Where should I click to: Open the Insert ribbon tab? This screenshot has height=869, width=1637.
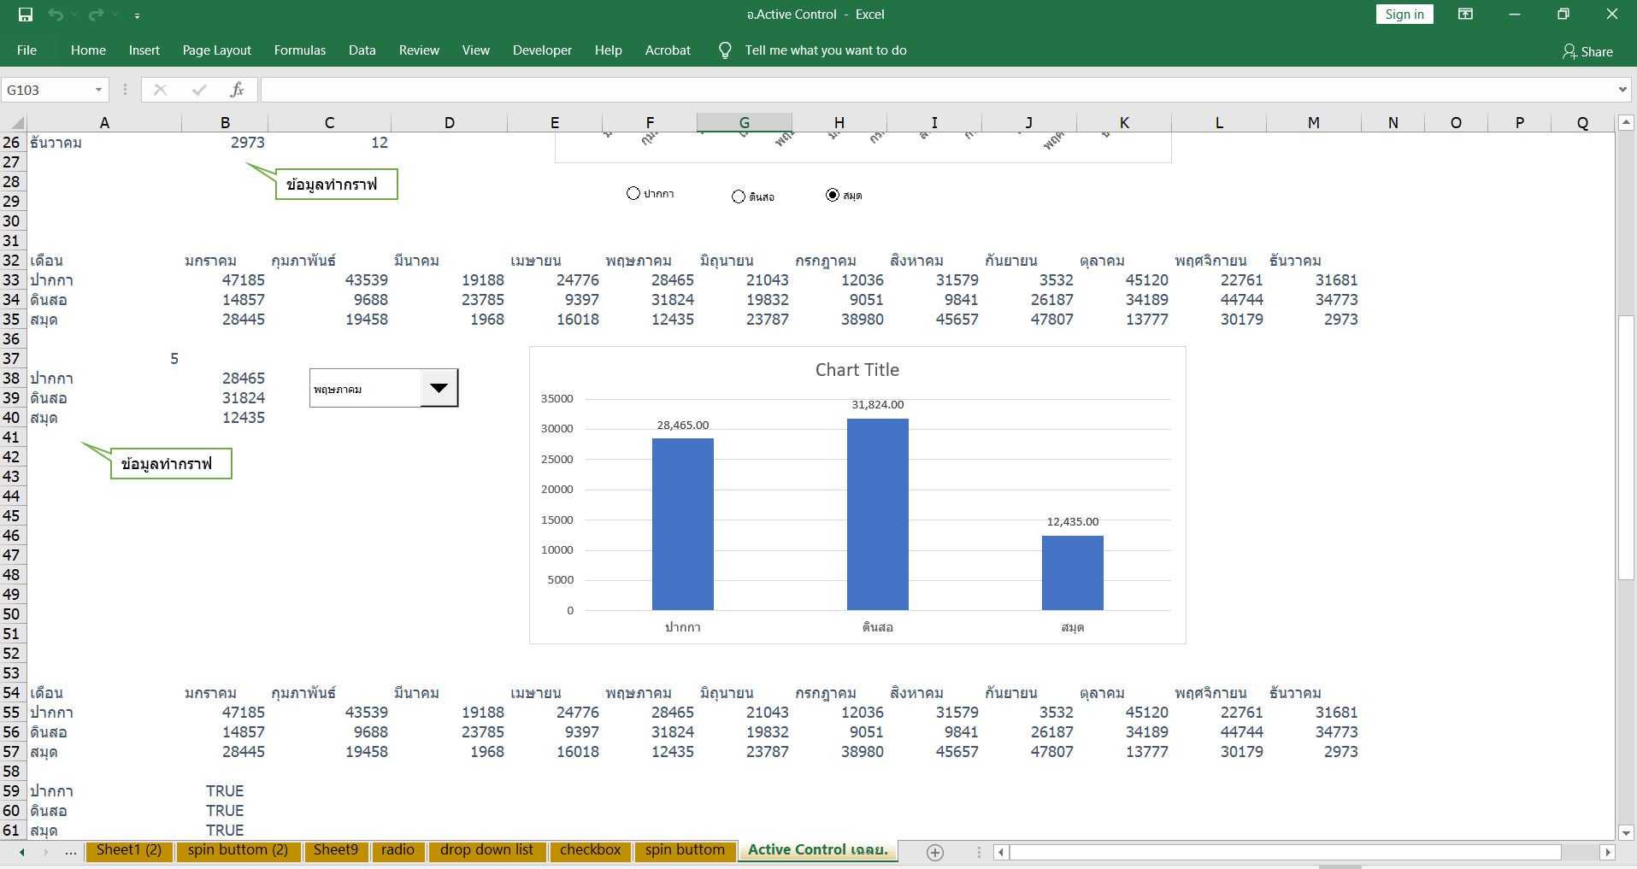(144, 50)
